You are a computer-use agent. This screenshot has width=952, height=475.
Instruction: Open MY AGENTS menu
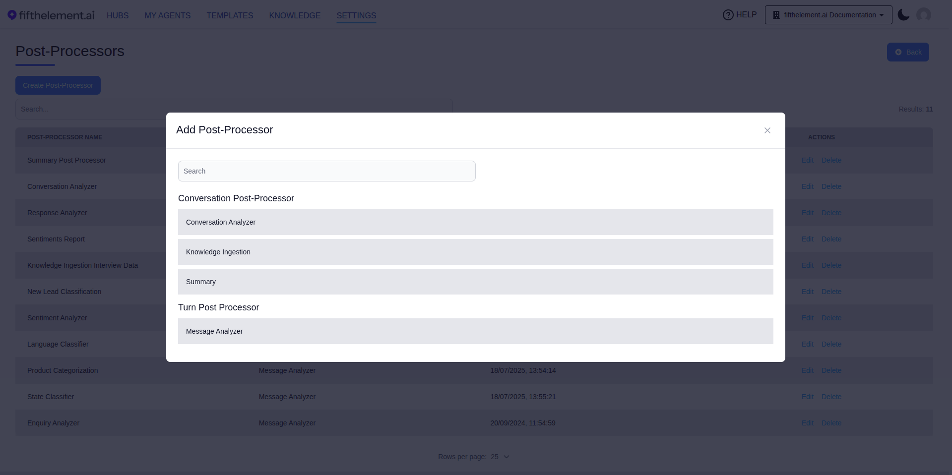point(168,15)
